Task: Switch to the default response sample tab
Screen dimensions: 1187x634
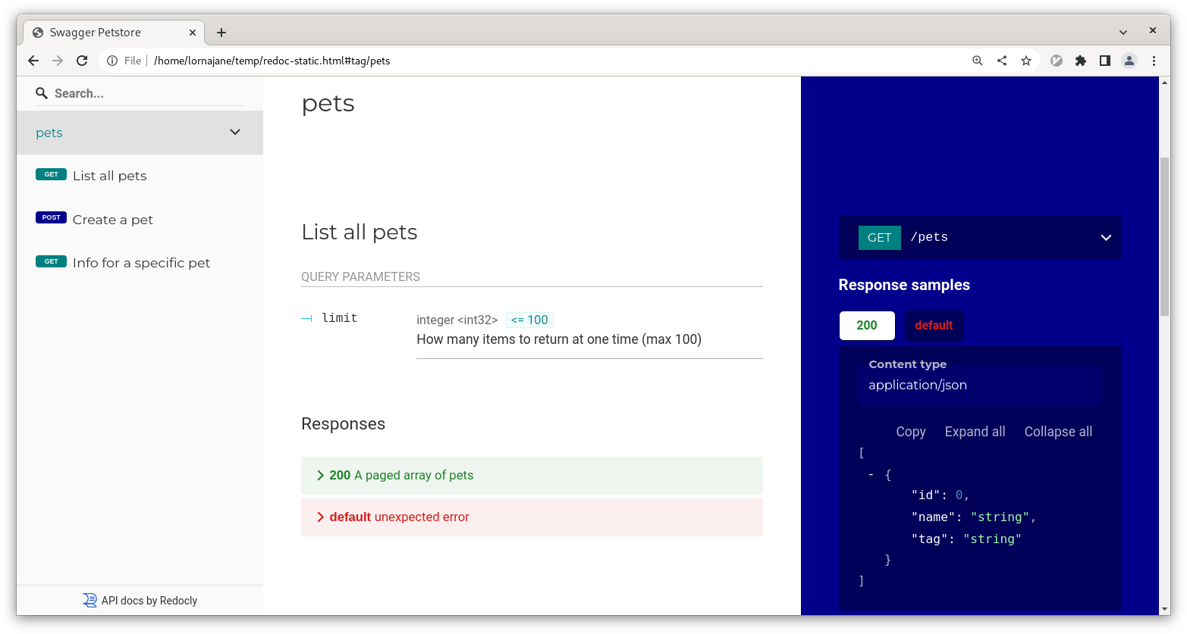Action: point(933,326)
